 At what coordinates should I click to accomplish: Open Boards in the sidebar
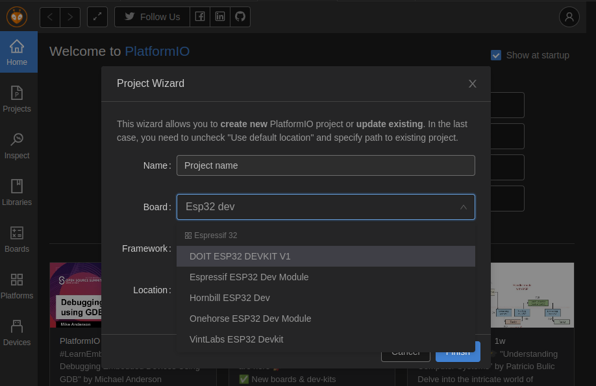[x=17, y=239]
